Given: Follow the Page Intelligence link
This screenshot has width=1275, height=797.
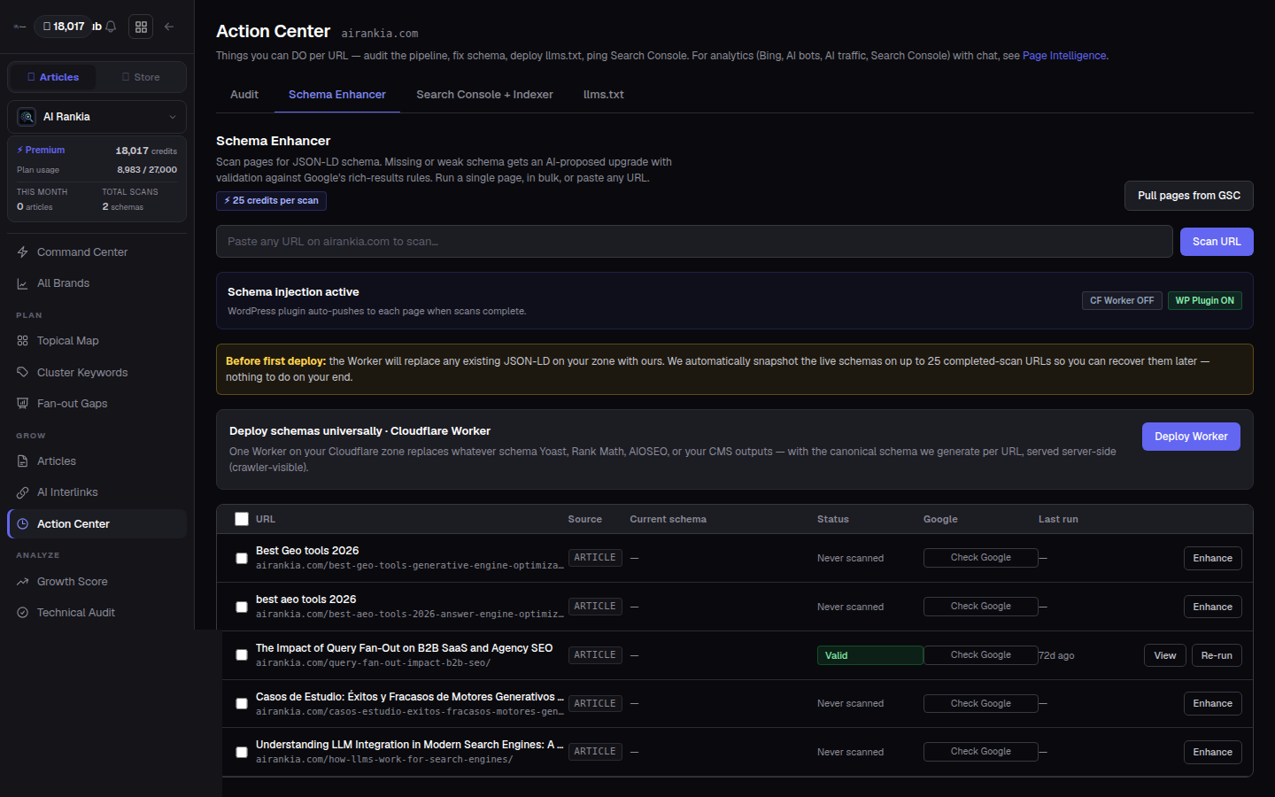Looking at the screenshot, I should (x=1064, y=56).
